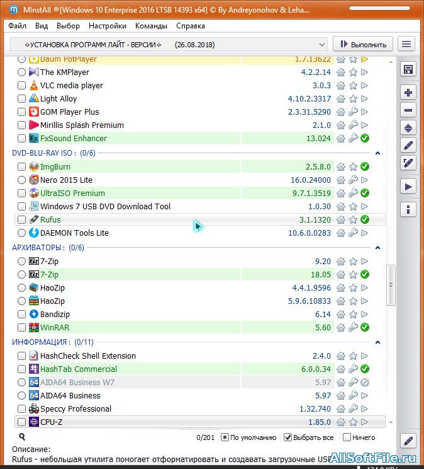Open the Справка menu
Viewport: 424px width, 469px height.
191,26
